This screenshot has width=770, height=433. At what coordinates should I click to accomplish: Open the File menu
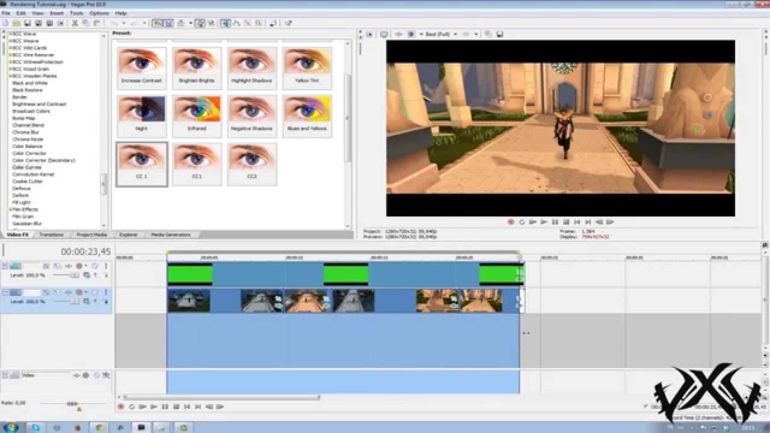(x=6, y=13)
